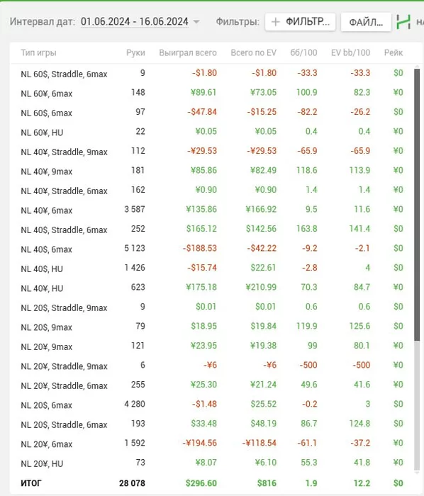Sort by Тип игры column header

coord(38,52)
